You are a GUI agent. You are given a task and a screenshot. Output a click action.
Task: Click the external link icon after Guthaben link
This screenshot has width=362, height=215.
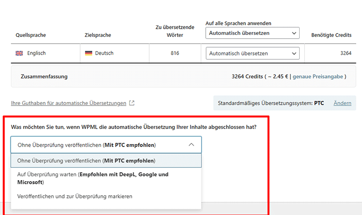coord(132,103)
